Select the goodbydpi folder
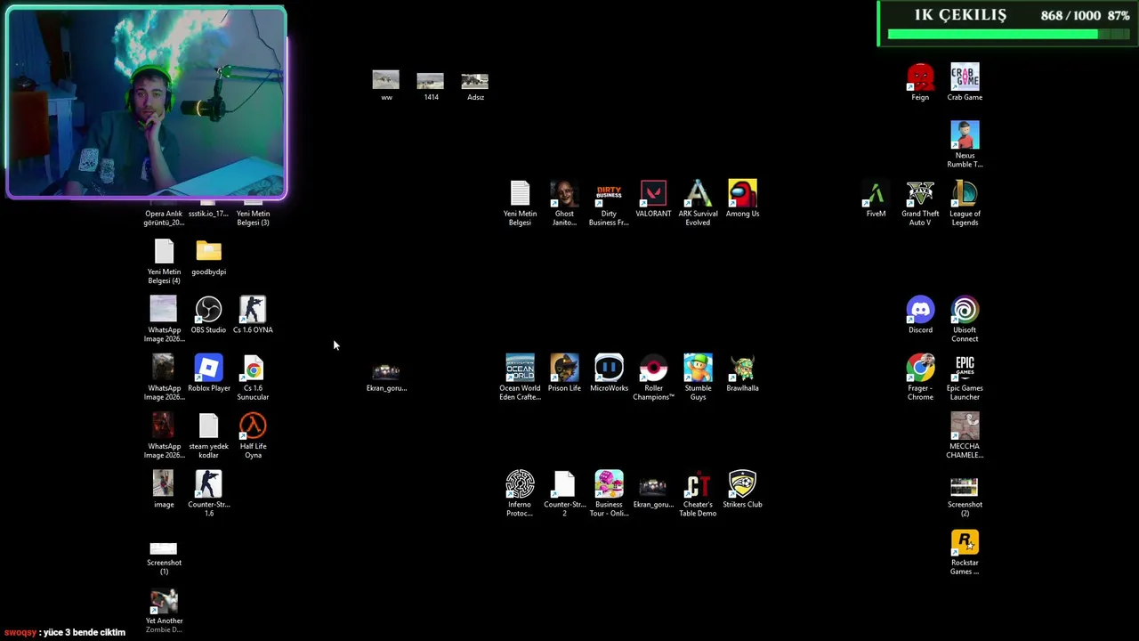The image size is (1139, 641). tap(208, 253)
